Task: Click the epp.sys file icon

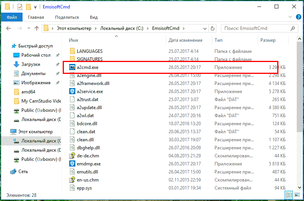Action: click(x=72, y=188)
